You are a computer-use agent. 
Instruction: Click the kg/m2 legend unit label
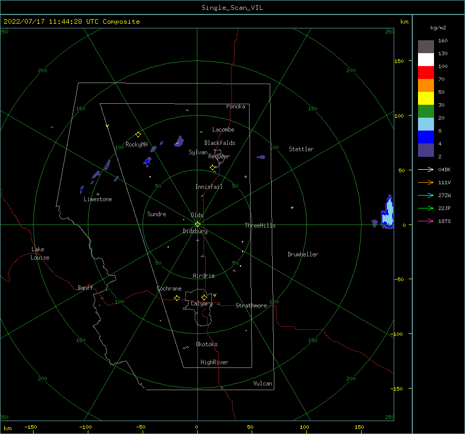(438, 28)
